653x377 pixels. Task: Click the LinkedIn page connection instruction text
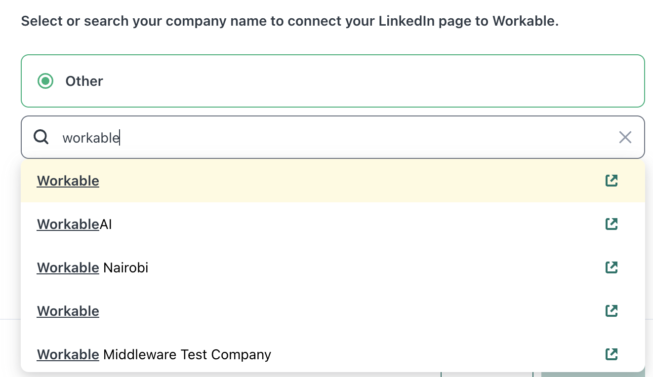[x=289, y=21]
